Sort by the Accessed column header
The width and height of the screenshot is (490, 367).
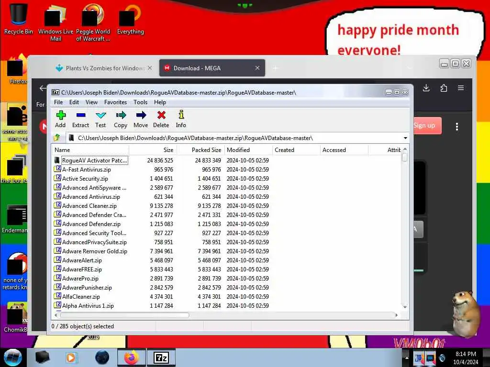tap(344, 150)
